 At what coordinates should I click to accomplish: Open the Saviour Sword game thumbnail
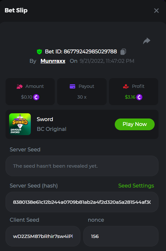[x=20, y=124]
